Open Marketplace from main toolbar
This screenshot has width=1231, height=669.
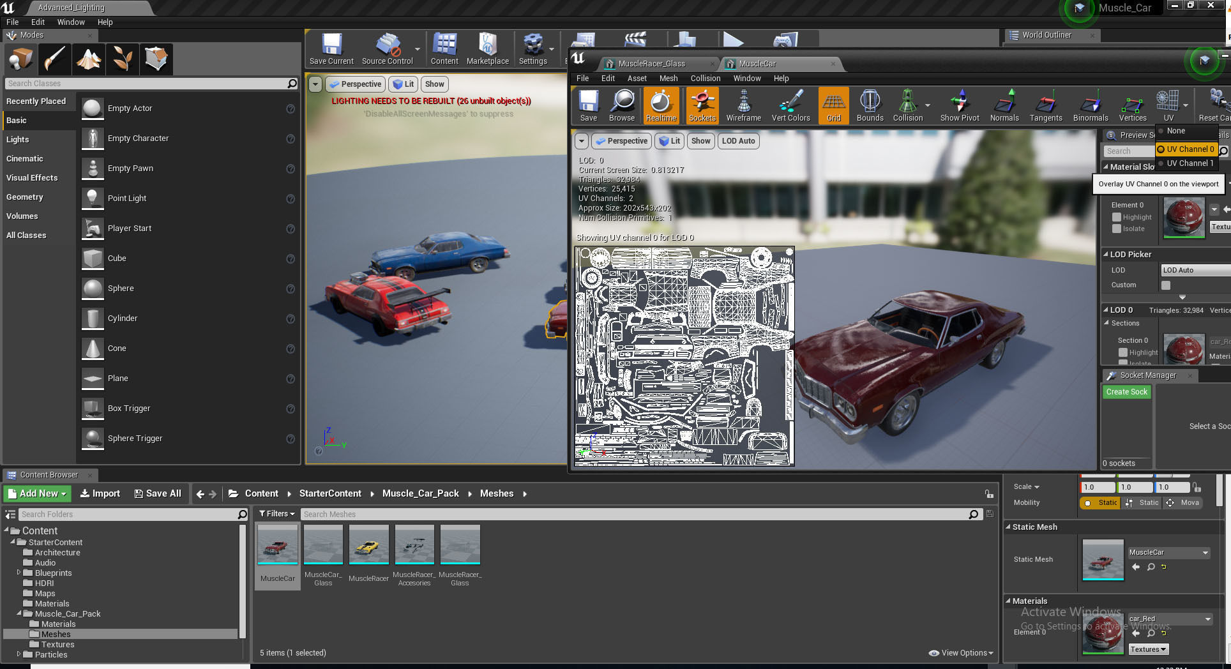pos(488,49)
